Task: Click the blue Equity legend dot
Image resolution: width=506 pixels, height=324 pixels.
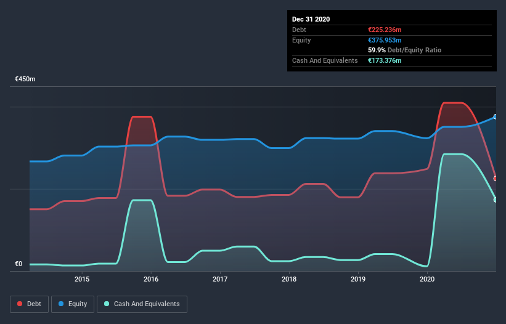Action: [x=61, y=304]
